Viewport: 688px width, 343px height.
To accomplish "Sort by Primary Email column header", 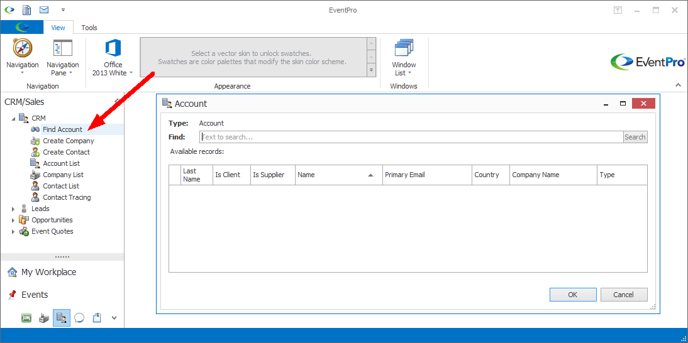I will click(x=427, y=175).
